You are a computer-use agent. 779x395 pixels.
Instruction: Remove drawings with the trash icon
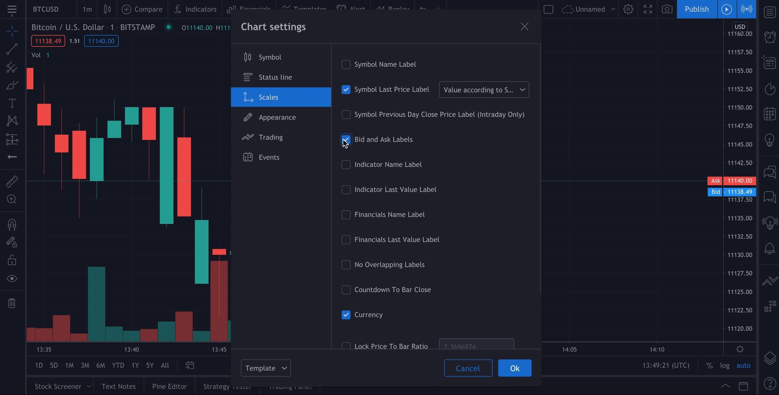(12, 303)
